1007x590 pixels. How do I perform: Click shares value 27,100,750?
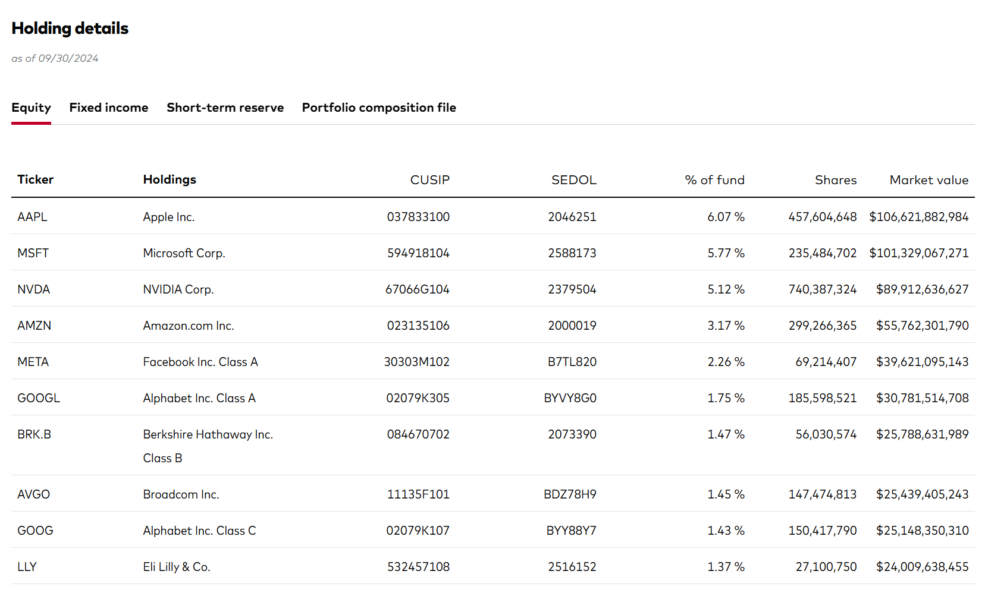[826, 567]
